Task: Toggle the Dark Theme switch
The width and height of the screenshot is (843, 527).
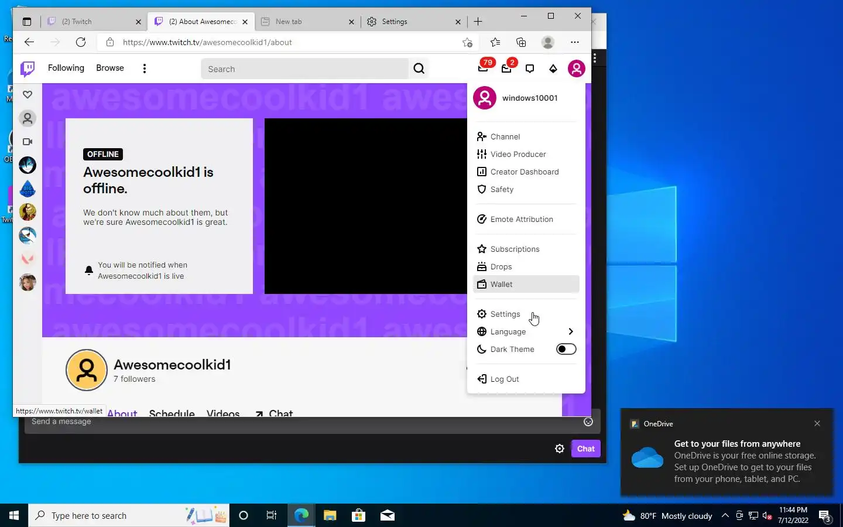Action: (x=566, y=349)
